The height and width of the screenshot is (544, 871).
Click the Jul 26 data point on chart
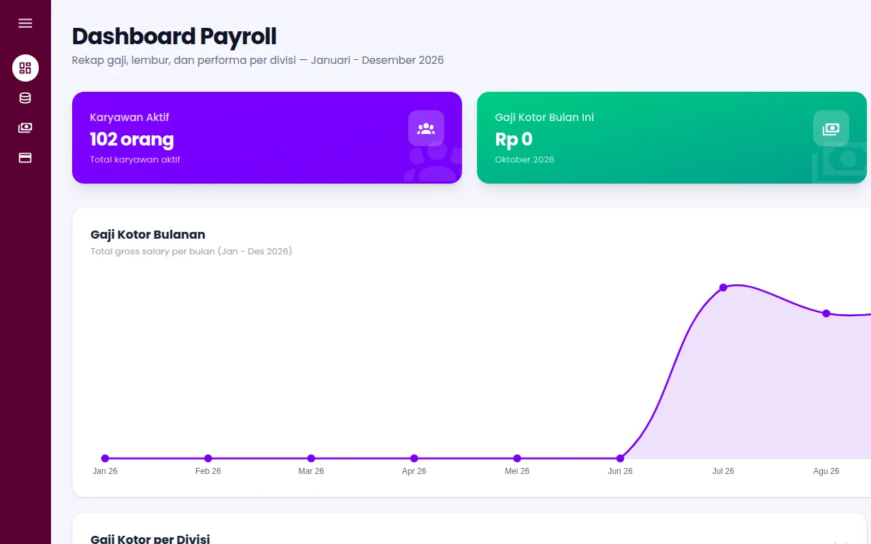tap(723, 288)
